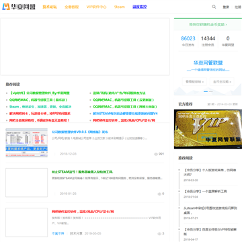
Task: Click the 2018-12-03 post date
Action: (68, 154)
